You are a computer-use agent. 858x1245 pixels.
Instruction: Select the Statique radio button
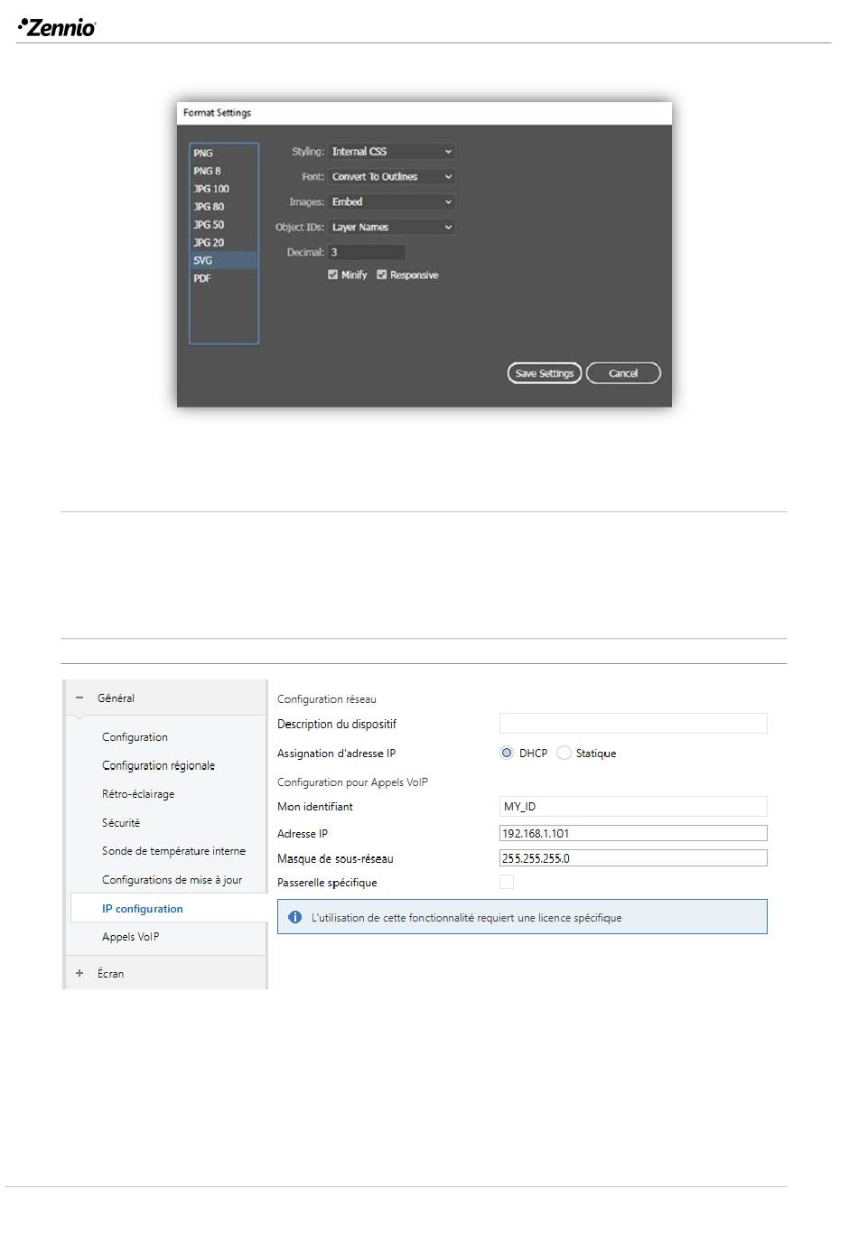tap(564, 754)
